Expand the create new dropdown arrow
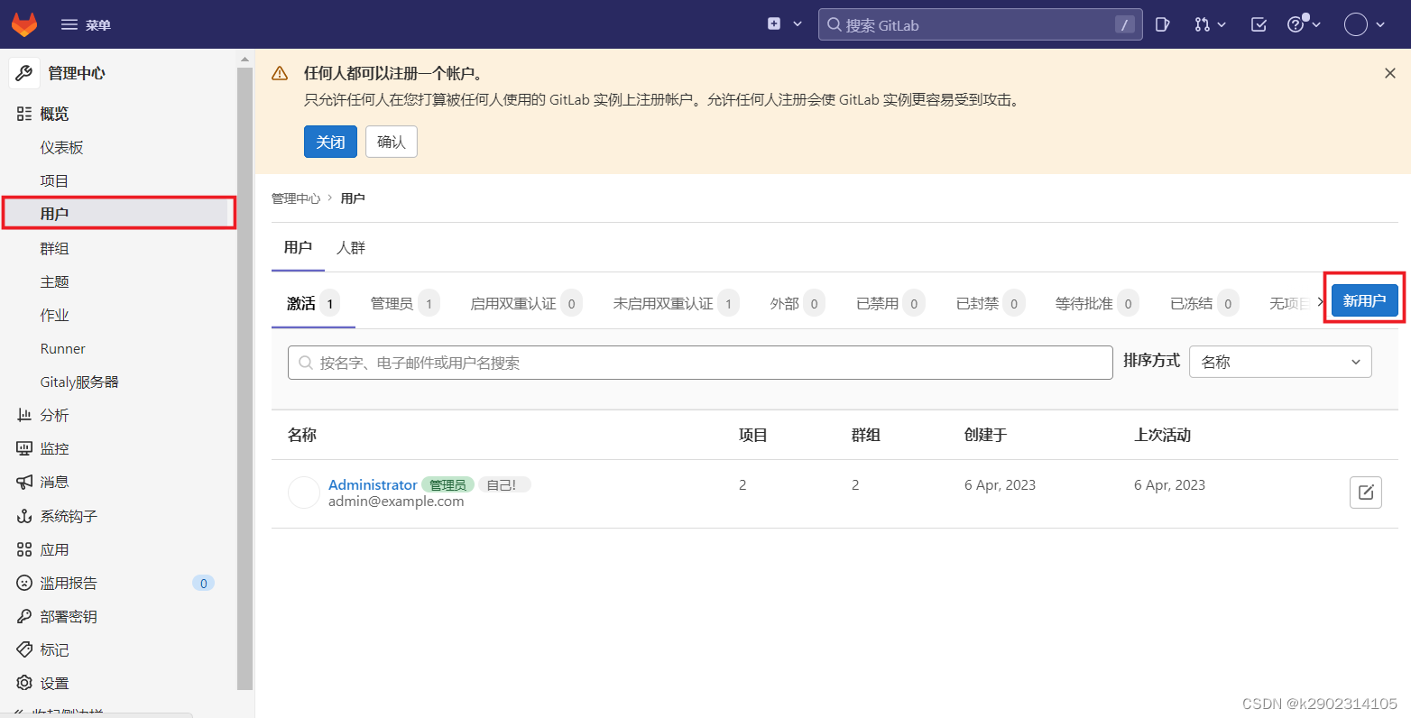The image size is (1411, 718). click(798, 24)
